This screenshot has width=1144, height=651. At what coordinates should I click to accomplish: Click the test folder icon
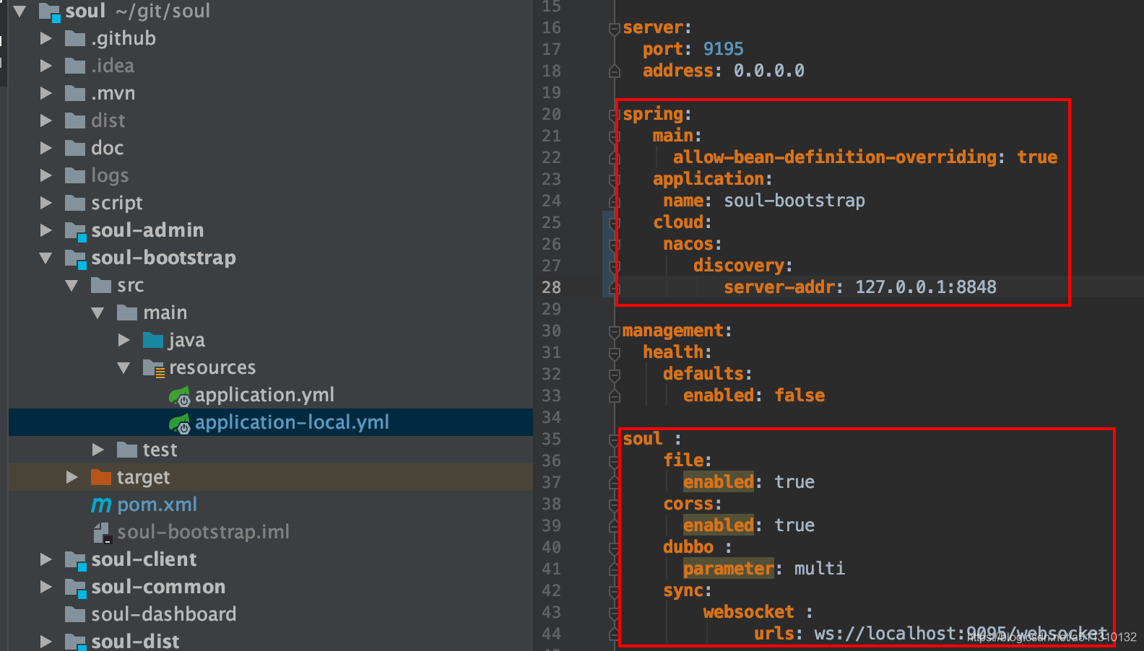tap(127, 450)
